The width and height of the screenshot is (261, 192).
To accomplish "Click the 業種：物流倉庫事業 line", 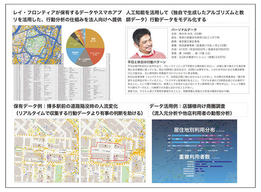I will click(199, 45).
